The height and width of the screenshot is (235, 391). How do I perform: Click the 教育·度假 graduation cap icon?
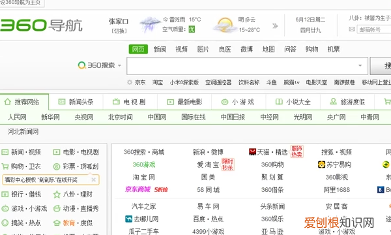click(57, 223)
